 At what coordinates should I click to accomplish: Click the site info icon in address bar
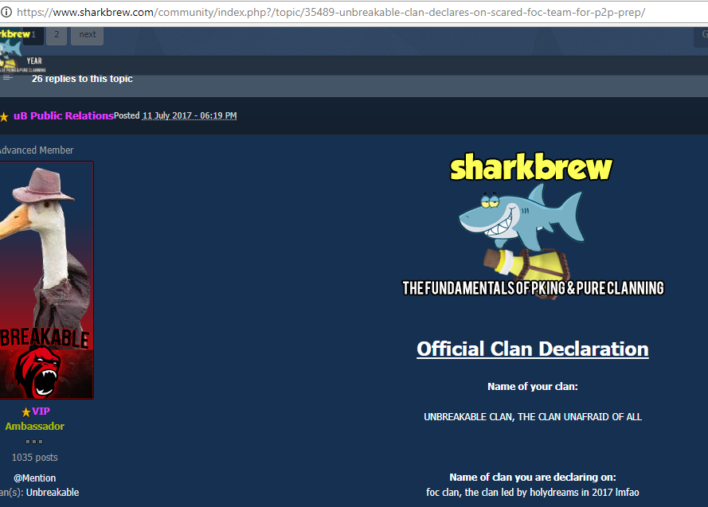(x=6, y=12)
